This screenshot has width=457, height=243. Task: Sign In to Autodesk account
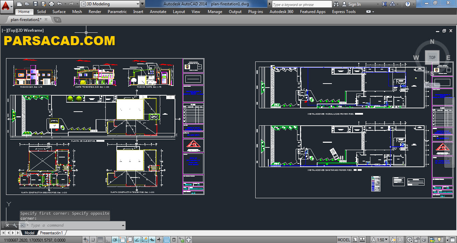tap(352, 4)
